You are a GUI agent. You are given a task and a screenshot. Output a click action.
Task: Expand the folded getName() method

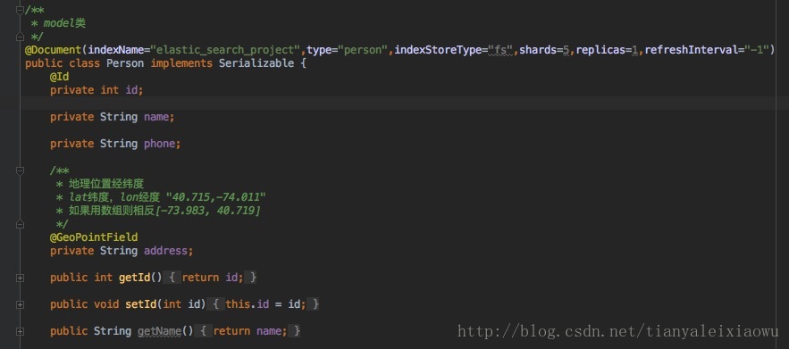[20, 331]
